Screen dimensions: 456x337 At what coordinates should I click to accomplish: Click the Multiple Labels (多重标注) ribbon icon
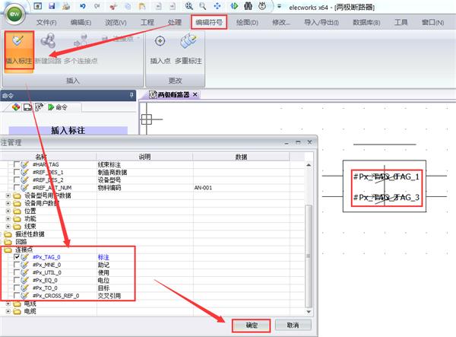[188, 41]
